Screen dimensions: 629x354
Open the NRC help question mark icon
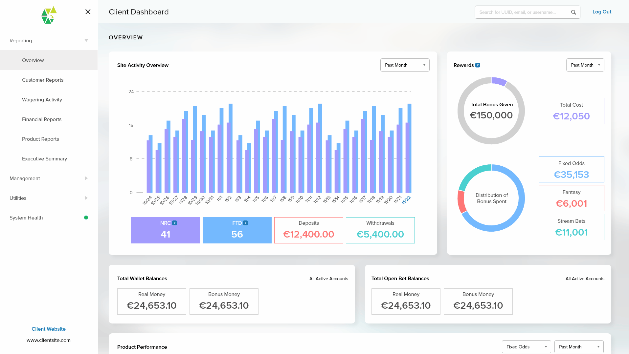click(175, 223)
